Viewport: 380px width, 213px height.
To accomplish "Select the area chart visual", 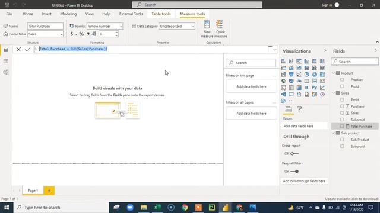I will (x=291, y=68).
